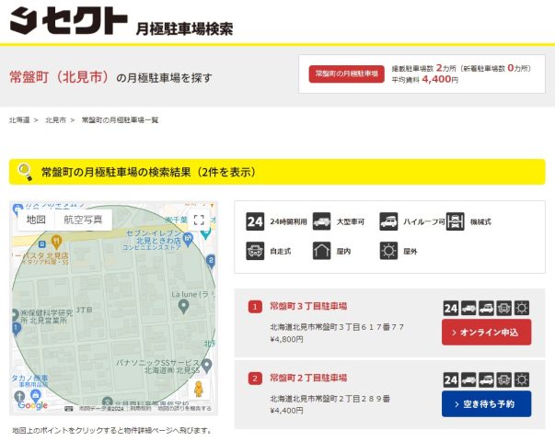
Task: Select the 機械式 filter icon
Action: point(455,221)
